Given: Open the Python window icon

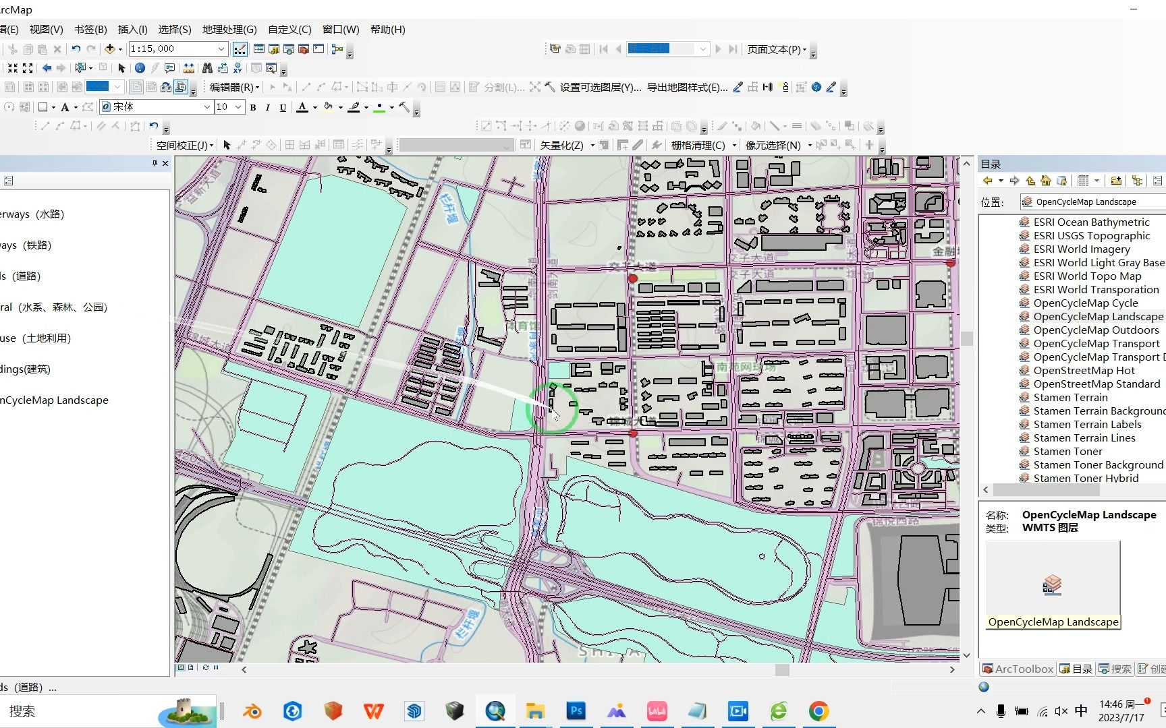Looking at the screenshot, I should click(x=318, y=49).
